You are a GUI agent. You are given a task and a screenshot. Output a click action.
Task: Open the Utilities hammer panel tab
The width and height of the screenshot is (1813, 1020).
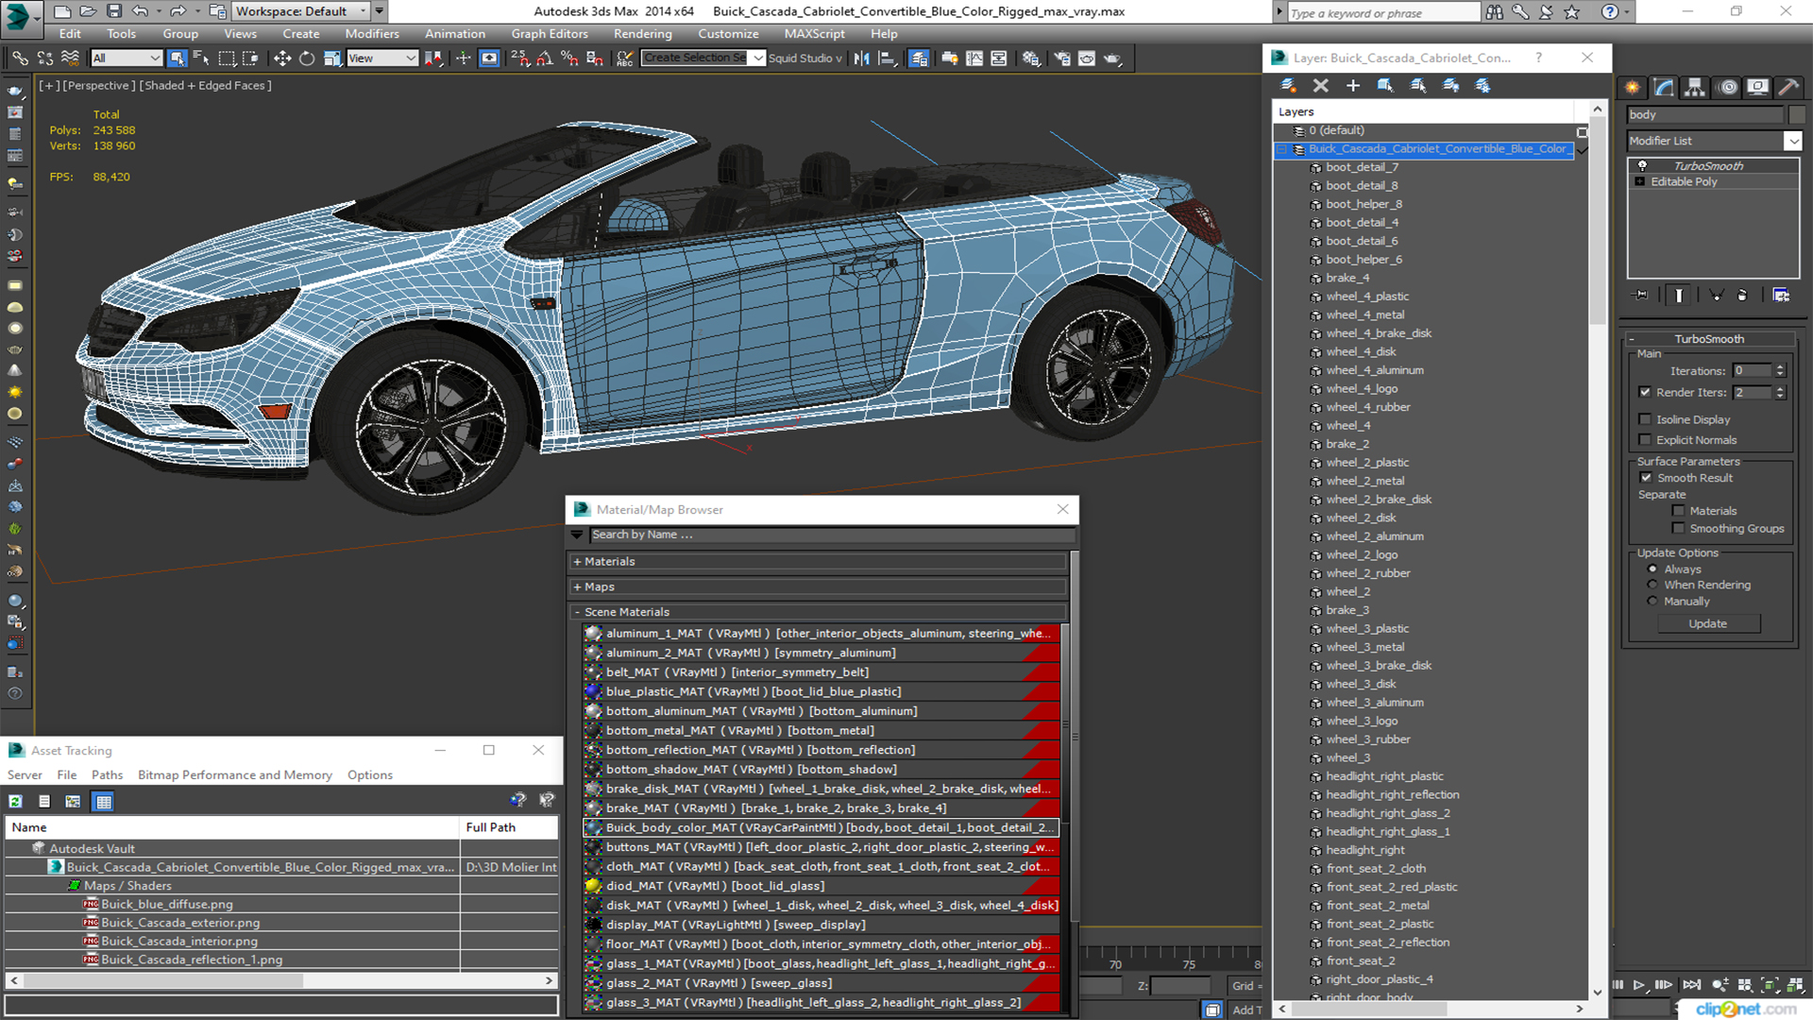[1788, 87]
